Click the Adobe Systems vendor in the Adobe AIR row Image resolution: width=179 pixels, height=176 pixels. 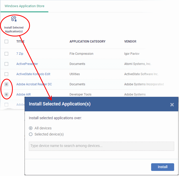[135, 94]
